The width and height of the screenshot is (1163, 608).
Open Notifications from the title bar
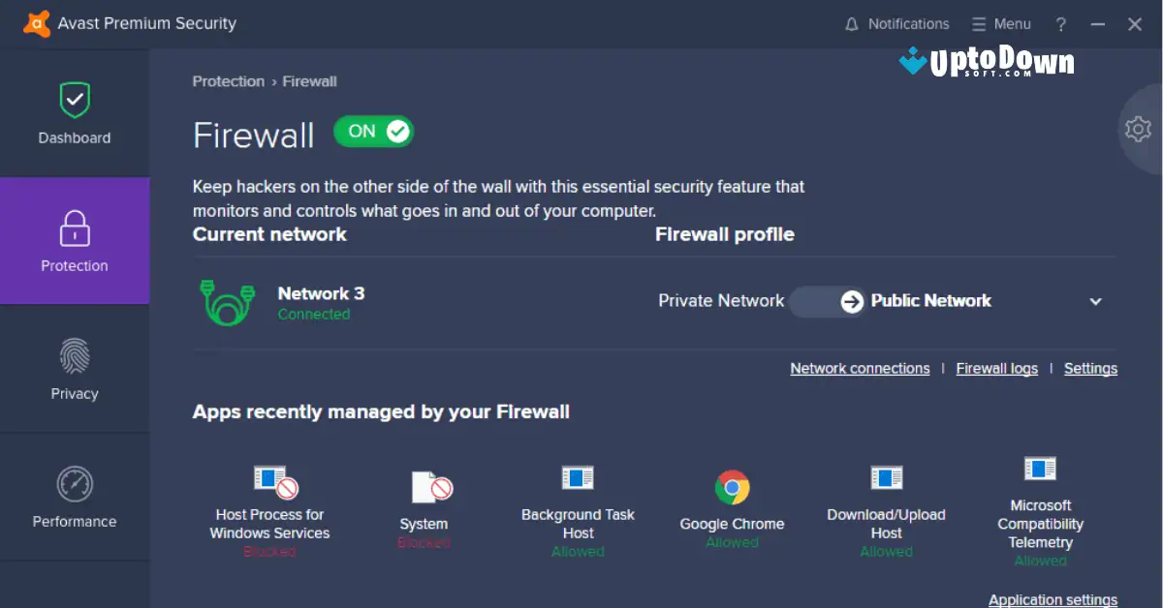click(x=896, y=23)
